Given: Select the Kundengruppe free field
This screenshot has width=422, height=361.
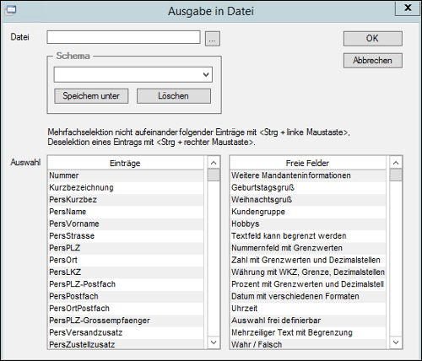Looking at the screenshot, I should (308, 212).
